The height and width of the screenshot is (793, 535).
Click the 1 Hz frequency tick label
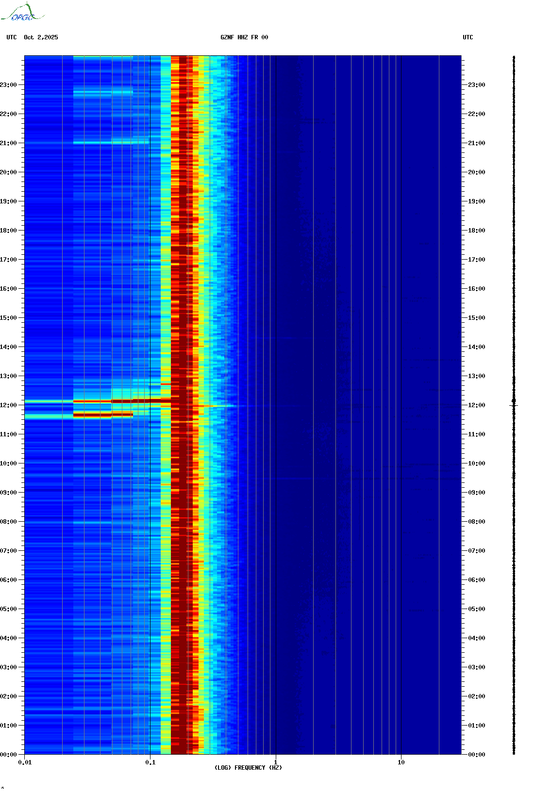(276, 762)
